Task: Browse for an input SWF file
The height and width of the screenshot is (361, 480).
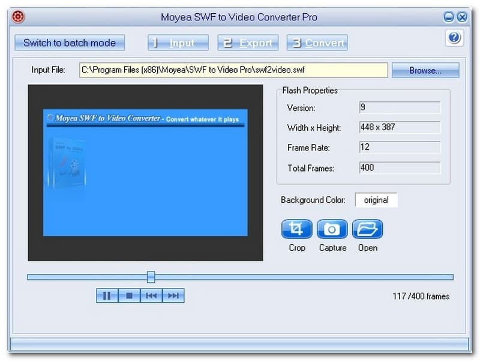Action: [x=425, y=70]
